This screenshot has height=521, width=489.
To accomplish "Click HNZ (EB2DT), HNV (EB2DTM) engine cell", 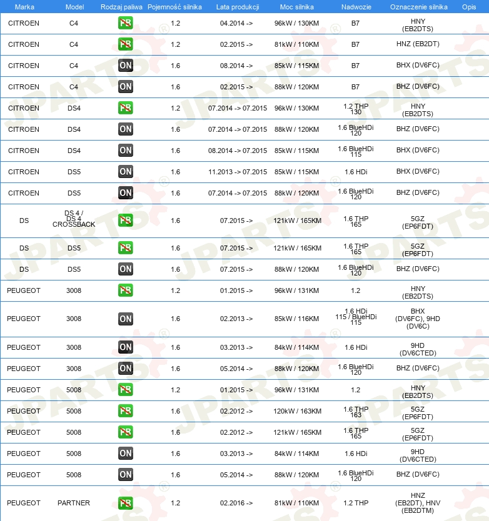I will point(418,503).
